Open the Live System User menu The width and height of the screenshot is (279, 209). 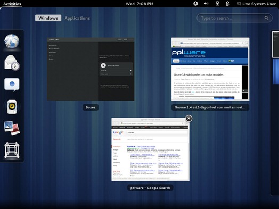click(257, 4)
